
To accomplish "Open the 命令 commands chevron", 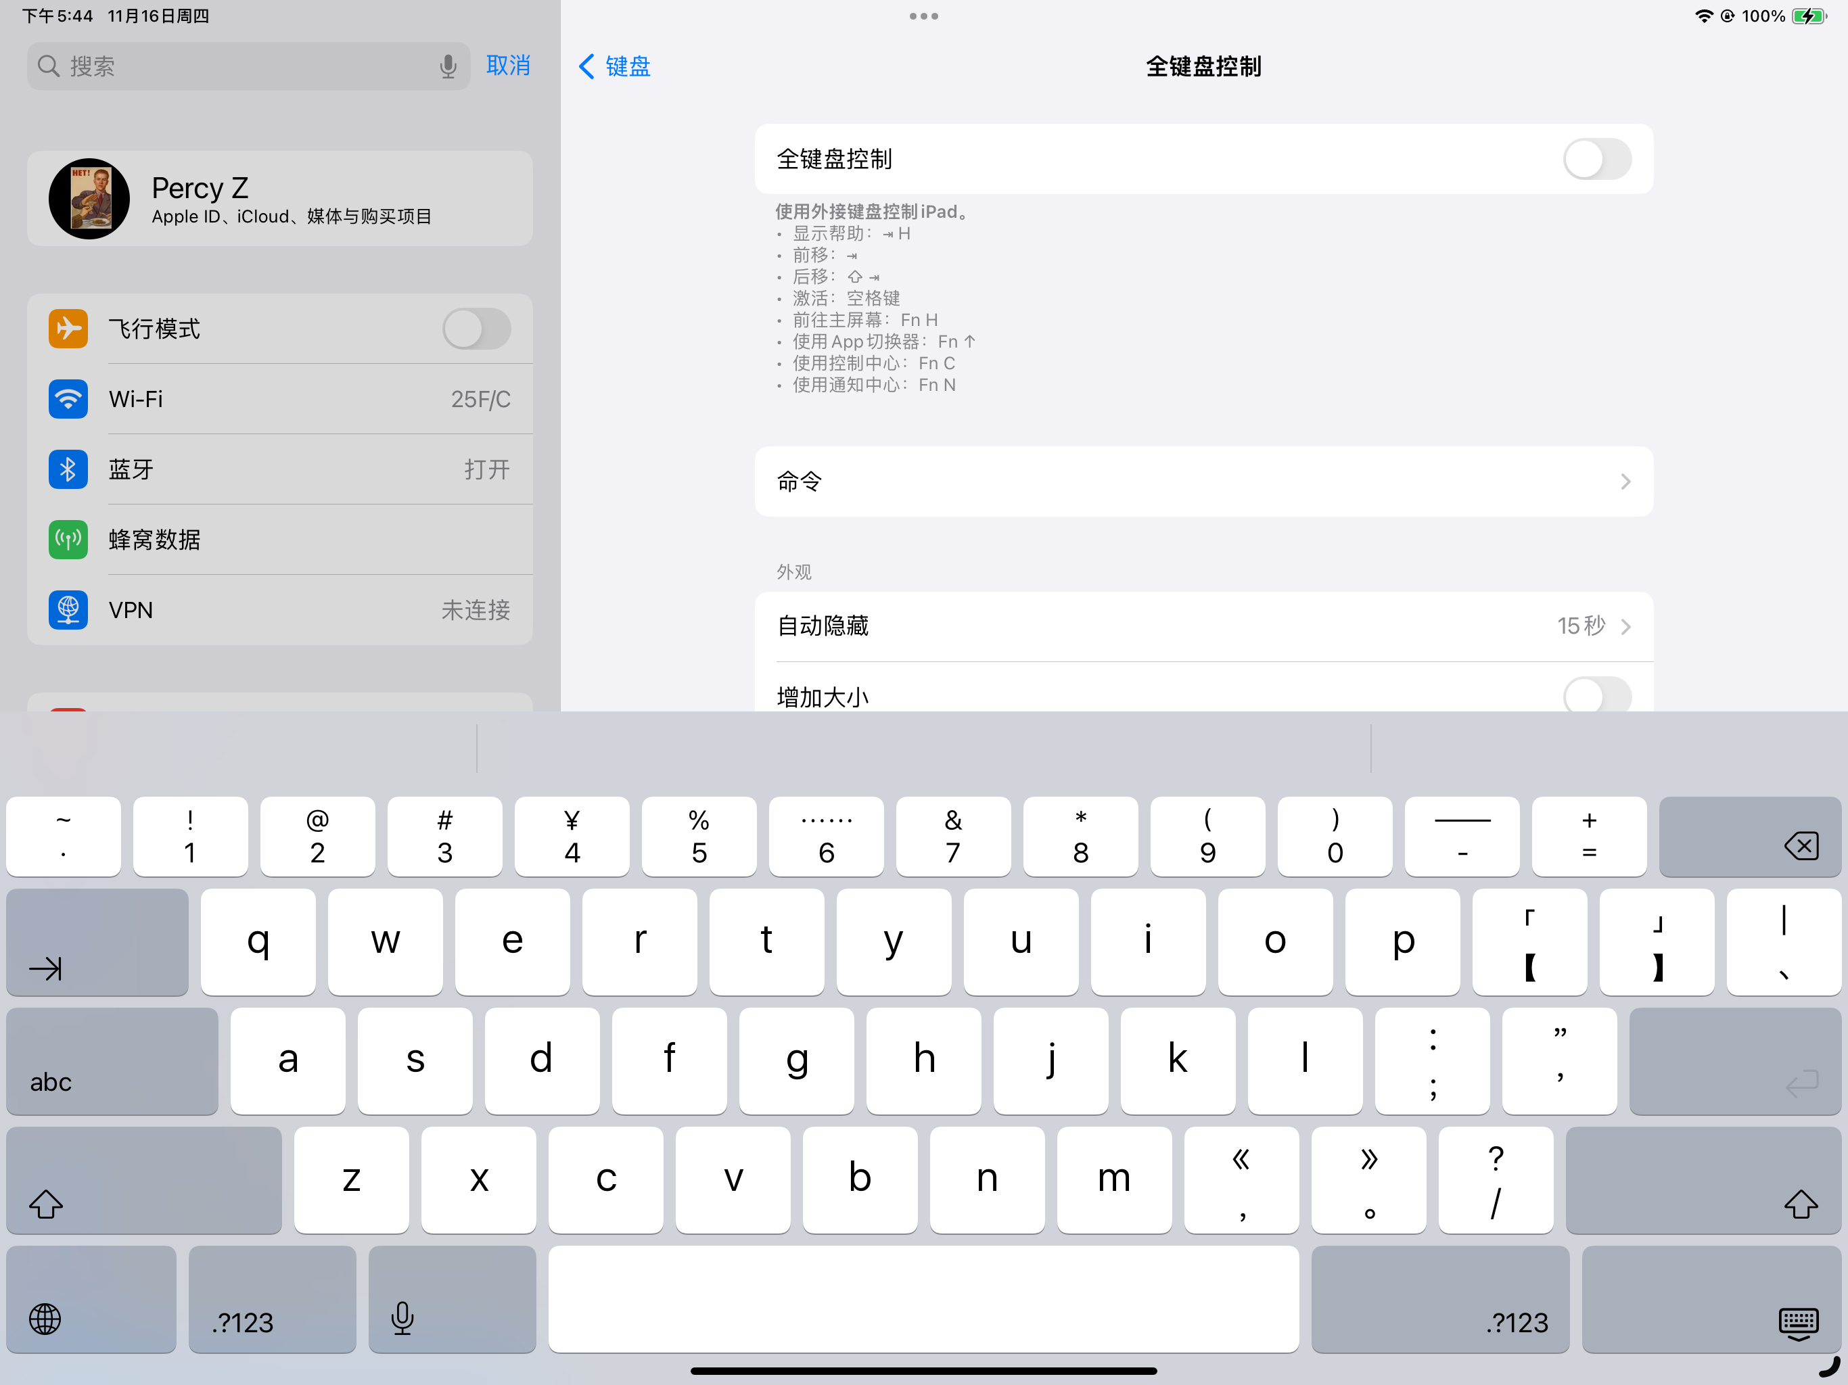I will tap(1624, 482).
